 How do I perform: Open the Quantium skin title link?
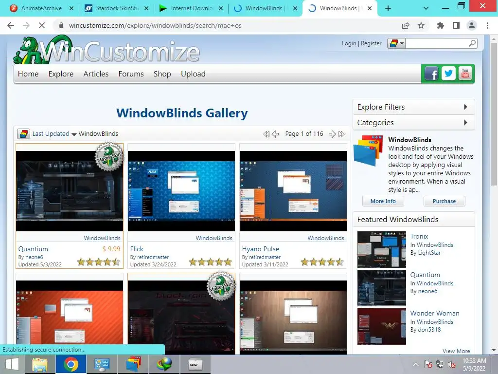[33, 249]
